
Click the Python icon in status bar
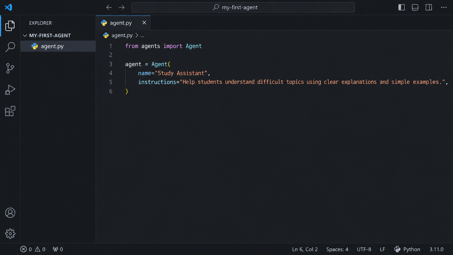(398, 249)
